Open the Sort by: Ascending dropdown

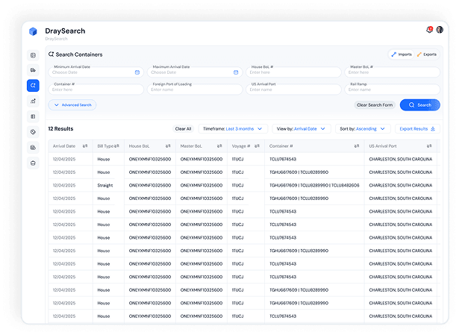click(x=363, y=129)
